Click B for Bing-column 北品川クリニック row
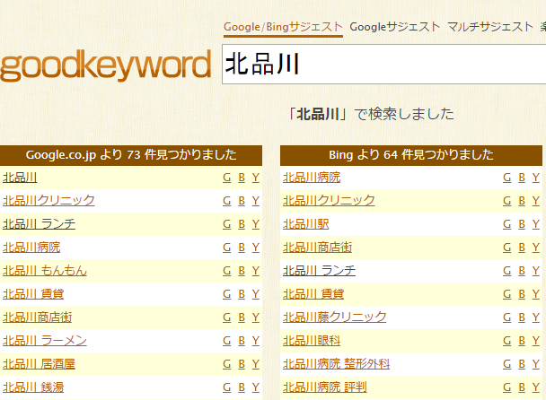546x400 pixels. pos(522,201)
